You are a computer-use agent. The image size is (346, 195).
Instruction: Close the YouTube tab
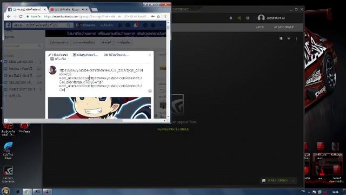(86, 10)
